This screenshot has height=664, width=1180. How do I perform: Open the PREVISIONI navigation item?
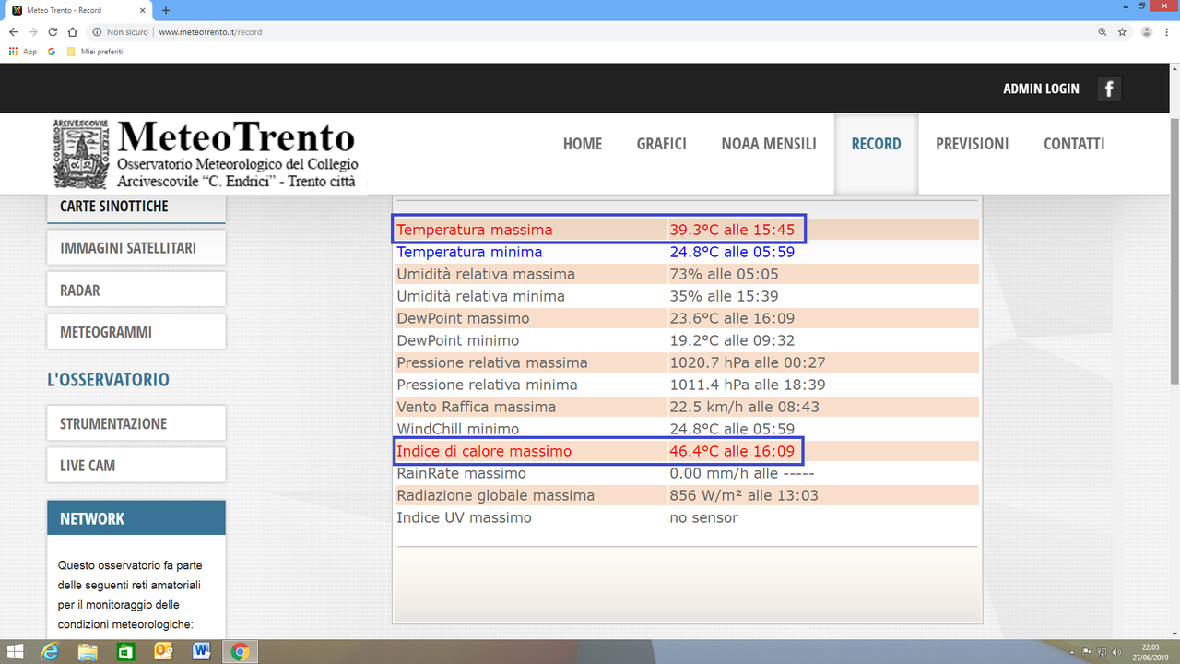[x=972, y=144]
